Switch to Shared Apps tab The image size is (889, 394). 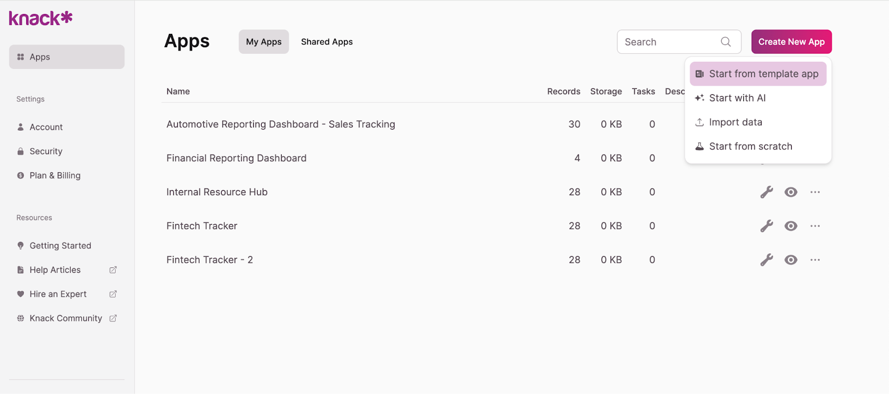(x=327, y=42)
